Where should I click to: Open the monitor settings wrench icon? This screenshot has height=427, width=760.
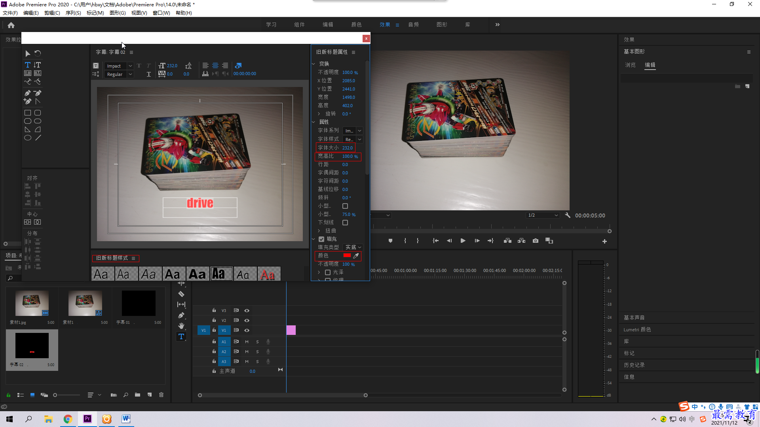[x=568, y=215]
